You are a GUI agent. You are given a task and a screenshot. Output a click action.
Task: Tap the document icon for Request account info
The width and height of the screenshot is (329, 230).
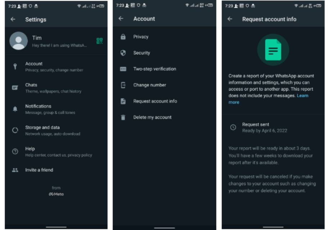click(123, 101)
